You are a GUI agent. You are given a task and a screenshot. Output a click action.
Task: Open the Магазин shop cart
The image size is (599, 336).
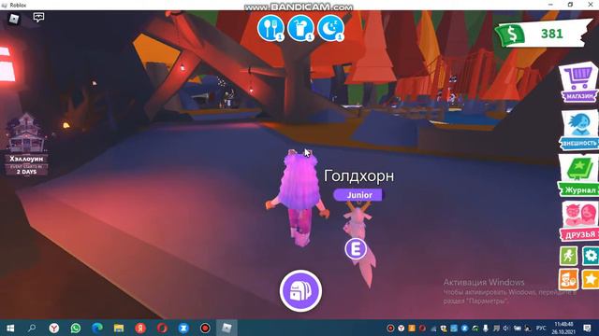pos(578,83)
